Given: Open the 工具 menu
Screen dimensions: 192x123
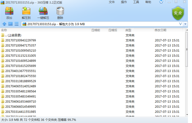Looking at the screenshot, I should [x=136, y=2].
